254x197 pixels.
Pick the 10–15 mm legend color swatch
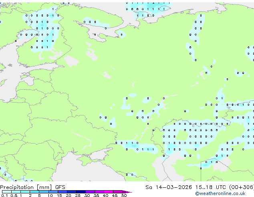tap(53, 192)
